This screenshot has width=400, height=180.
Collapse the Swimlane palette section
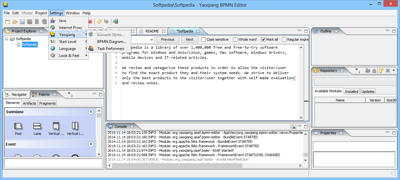click(91, 112)
